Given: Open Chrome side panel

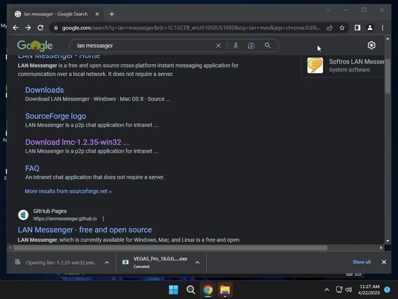Looking at the screenshot, I should pos(358,28).
